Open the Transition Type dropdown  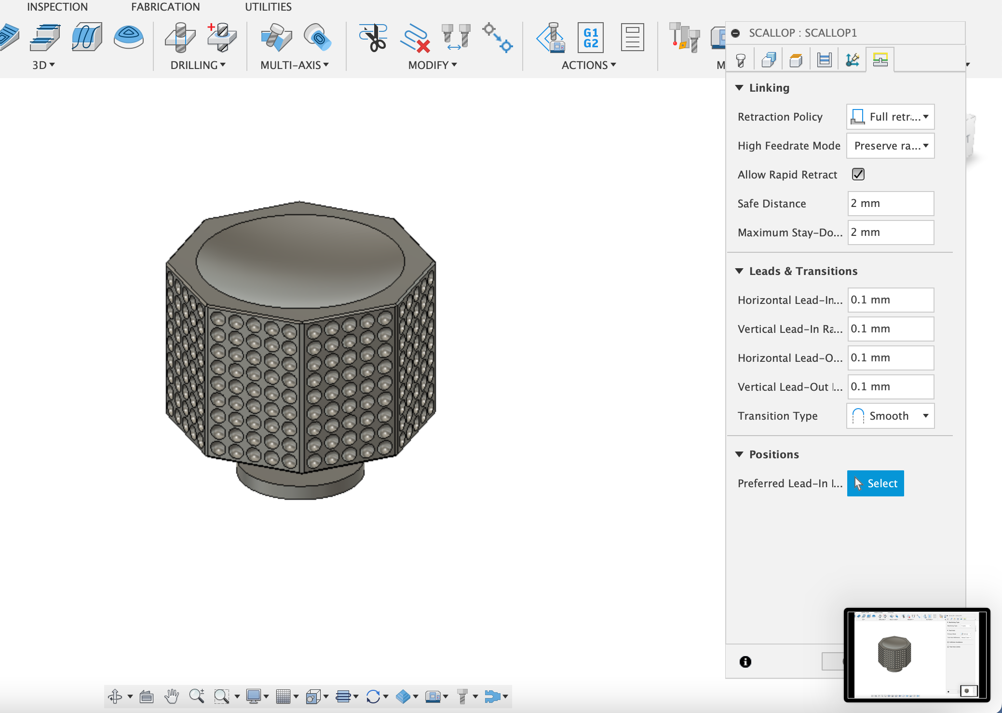click(x=890, y=416)
